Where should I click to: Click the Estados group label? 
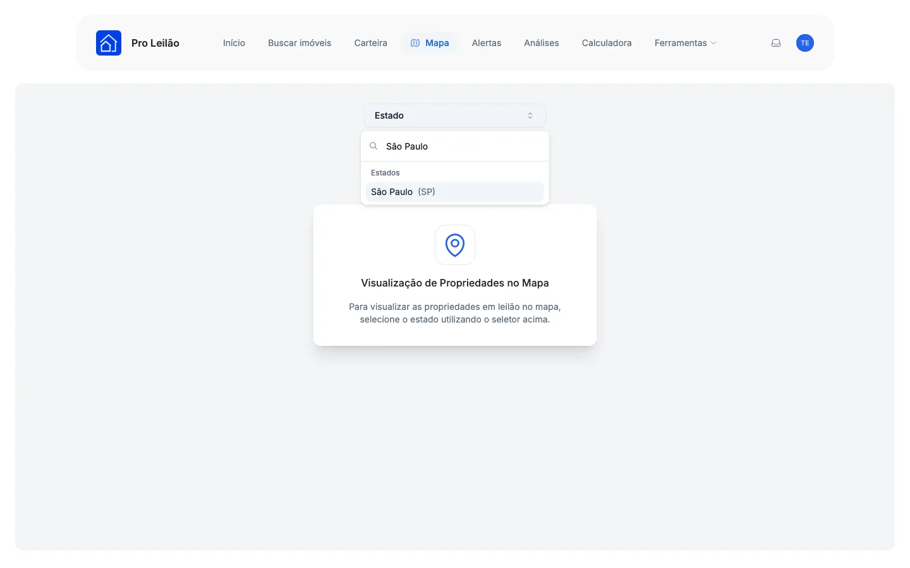coord(385,173)
